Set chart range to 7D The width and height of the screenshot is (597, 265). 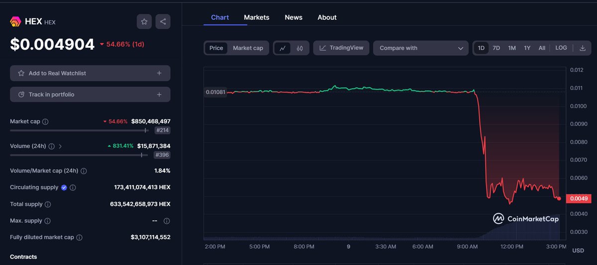(x=496, y=48)
